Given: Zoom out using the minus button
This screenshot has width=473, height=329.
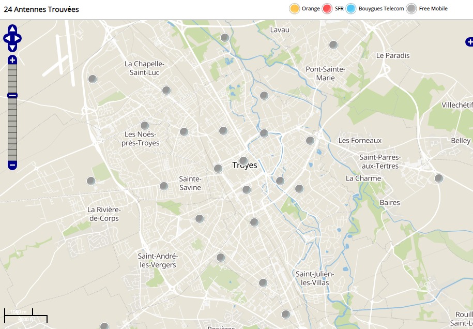Looking at the screenshot, I should 12,166.
